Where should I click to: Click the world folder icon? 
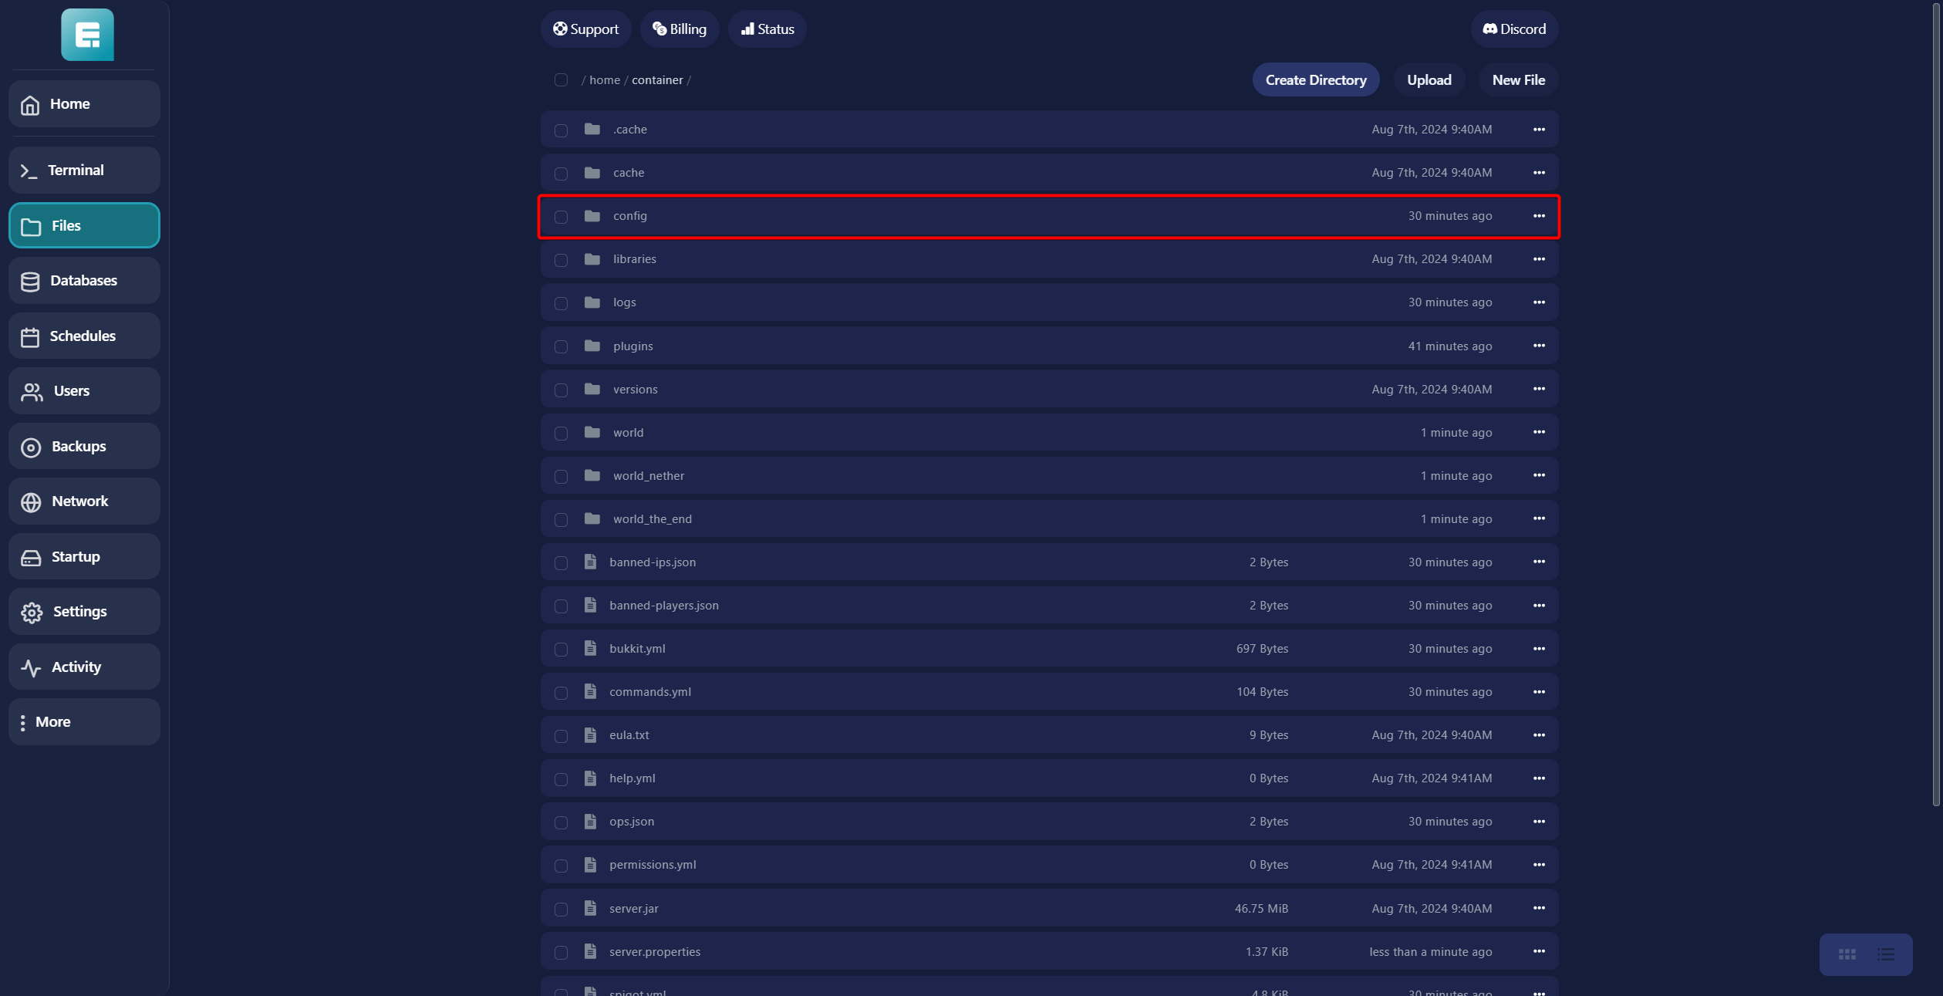coord(592,432)
